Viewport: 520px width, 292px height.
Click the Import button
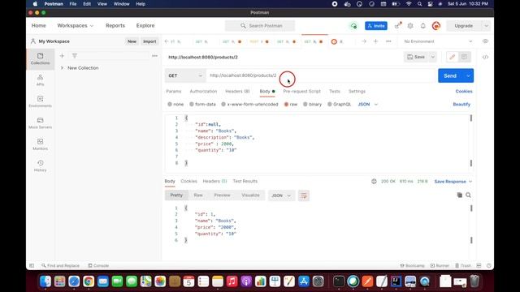click(149, 41)
